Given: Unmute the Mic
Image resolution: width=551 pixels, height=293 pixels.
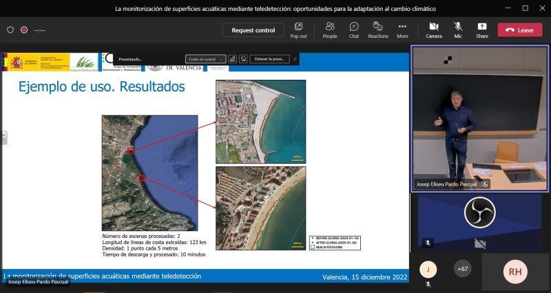Looking at the screenshot, I should [x=457, y=30].
